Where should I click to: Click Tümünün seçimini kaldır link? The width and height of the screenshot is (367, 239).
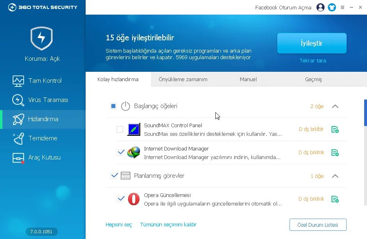pos(168,224)
